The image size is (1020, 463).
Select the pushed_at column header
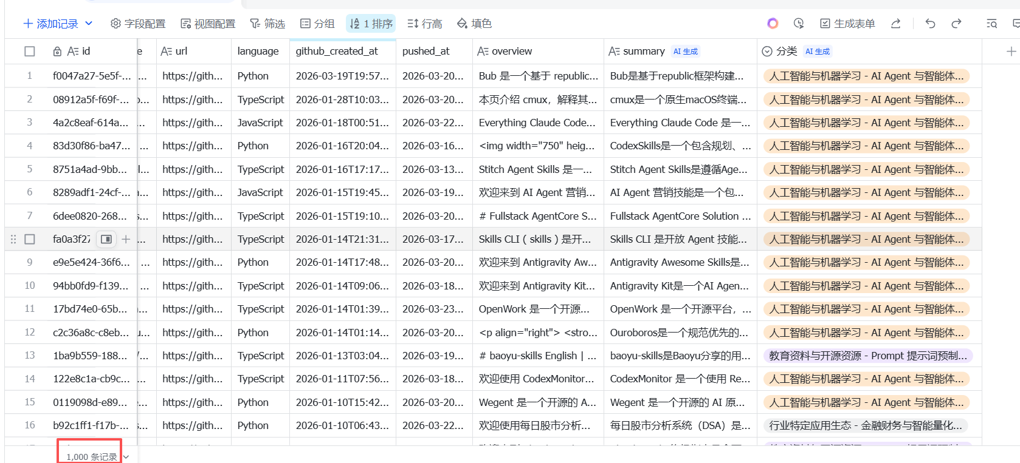pyautogui.click(x=434, y=52)
